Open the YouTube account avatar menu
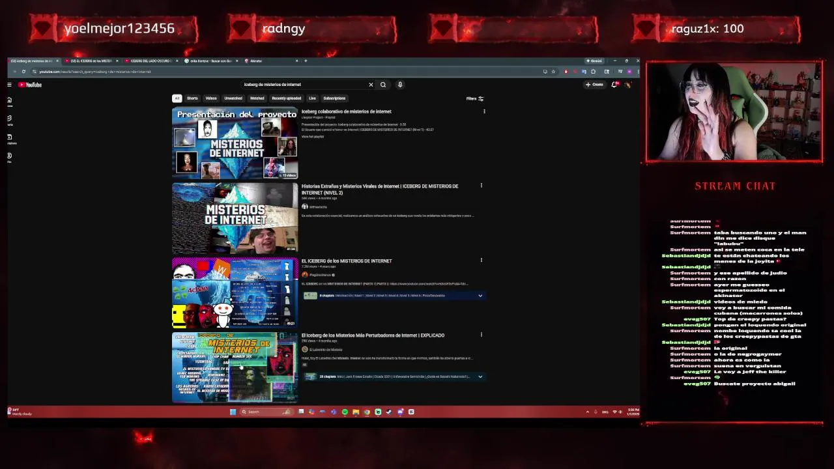 pos(628,85)
